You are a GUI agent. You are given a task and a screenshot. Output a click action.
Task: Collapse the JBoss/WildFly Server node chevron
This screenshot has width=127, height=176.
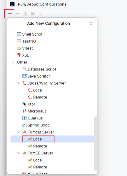click(18, 83)
